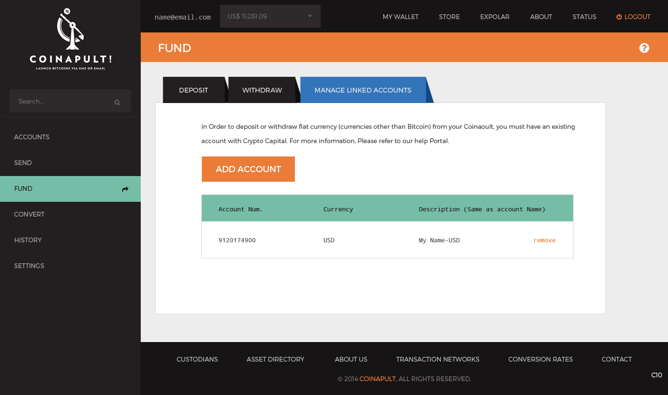View HISTORY in the sidebar
668x395 pixels.
(x=28, y=240)
